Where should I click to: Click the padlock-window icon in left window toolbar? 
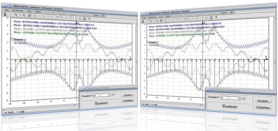[29, 16]
